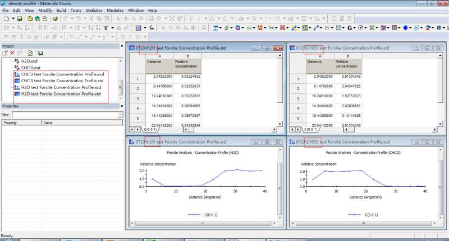Screen dimensions: 449x241
Task: Close the Project panel with its x button
Action: click(x=122, y=46)
